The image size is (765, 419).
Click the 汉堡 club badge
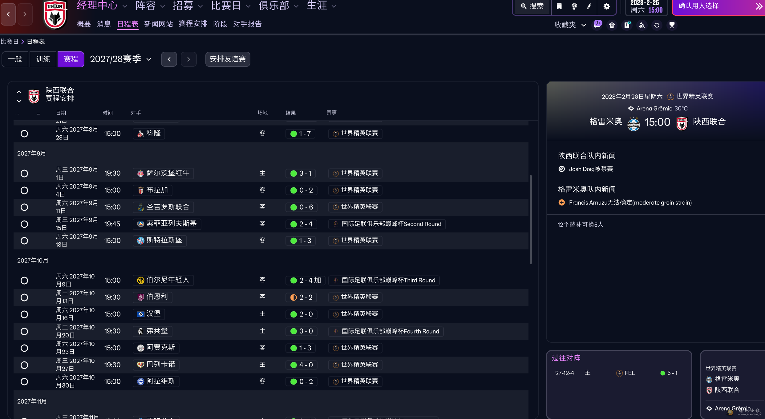click(x=140, y=314)
